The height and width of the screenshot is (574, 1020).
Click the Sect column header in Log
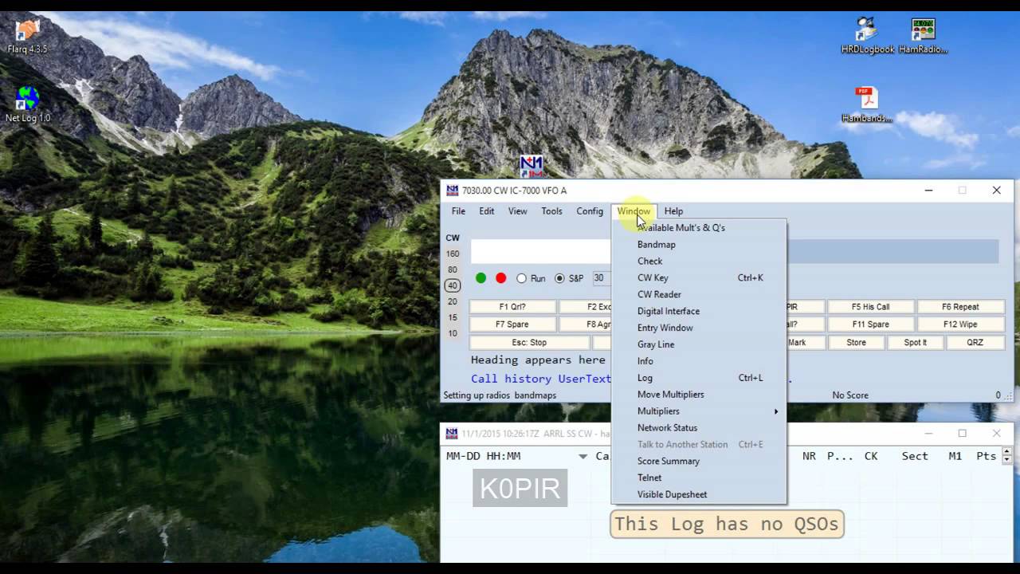(915, 456)
